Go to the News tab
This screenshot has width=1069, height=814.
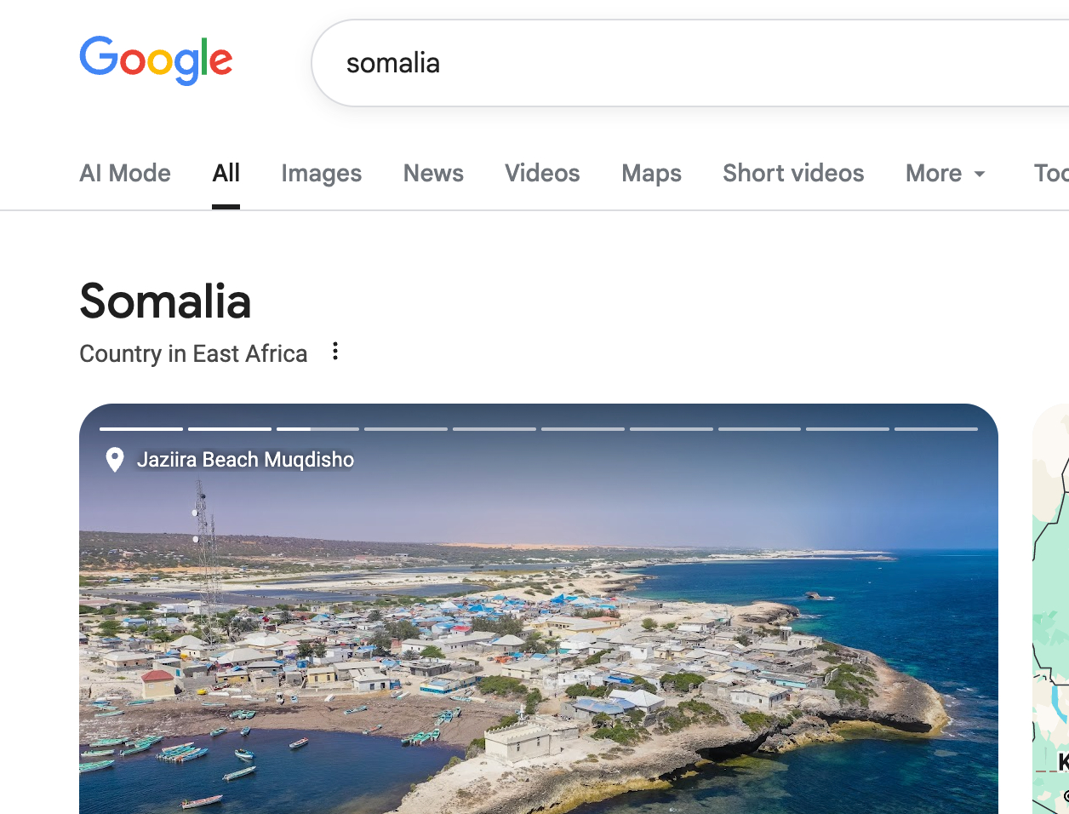pyautogui.click(x=433, y=174)
